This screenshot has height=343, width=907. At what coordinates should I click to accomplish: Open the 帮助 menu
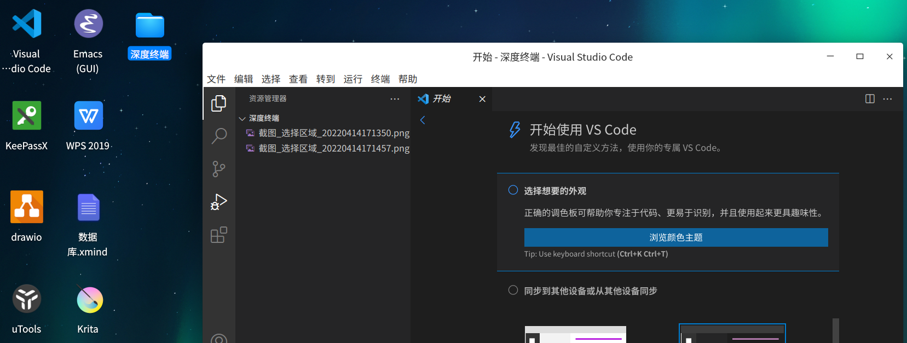[x=408, y=79]
